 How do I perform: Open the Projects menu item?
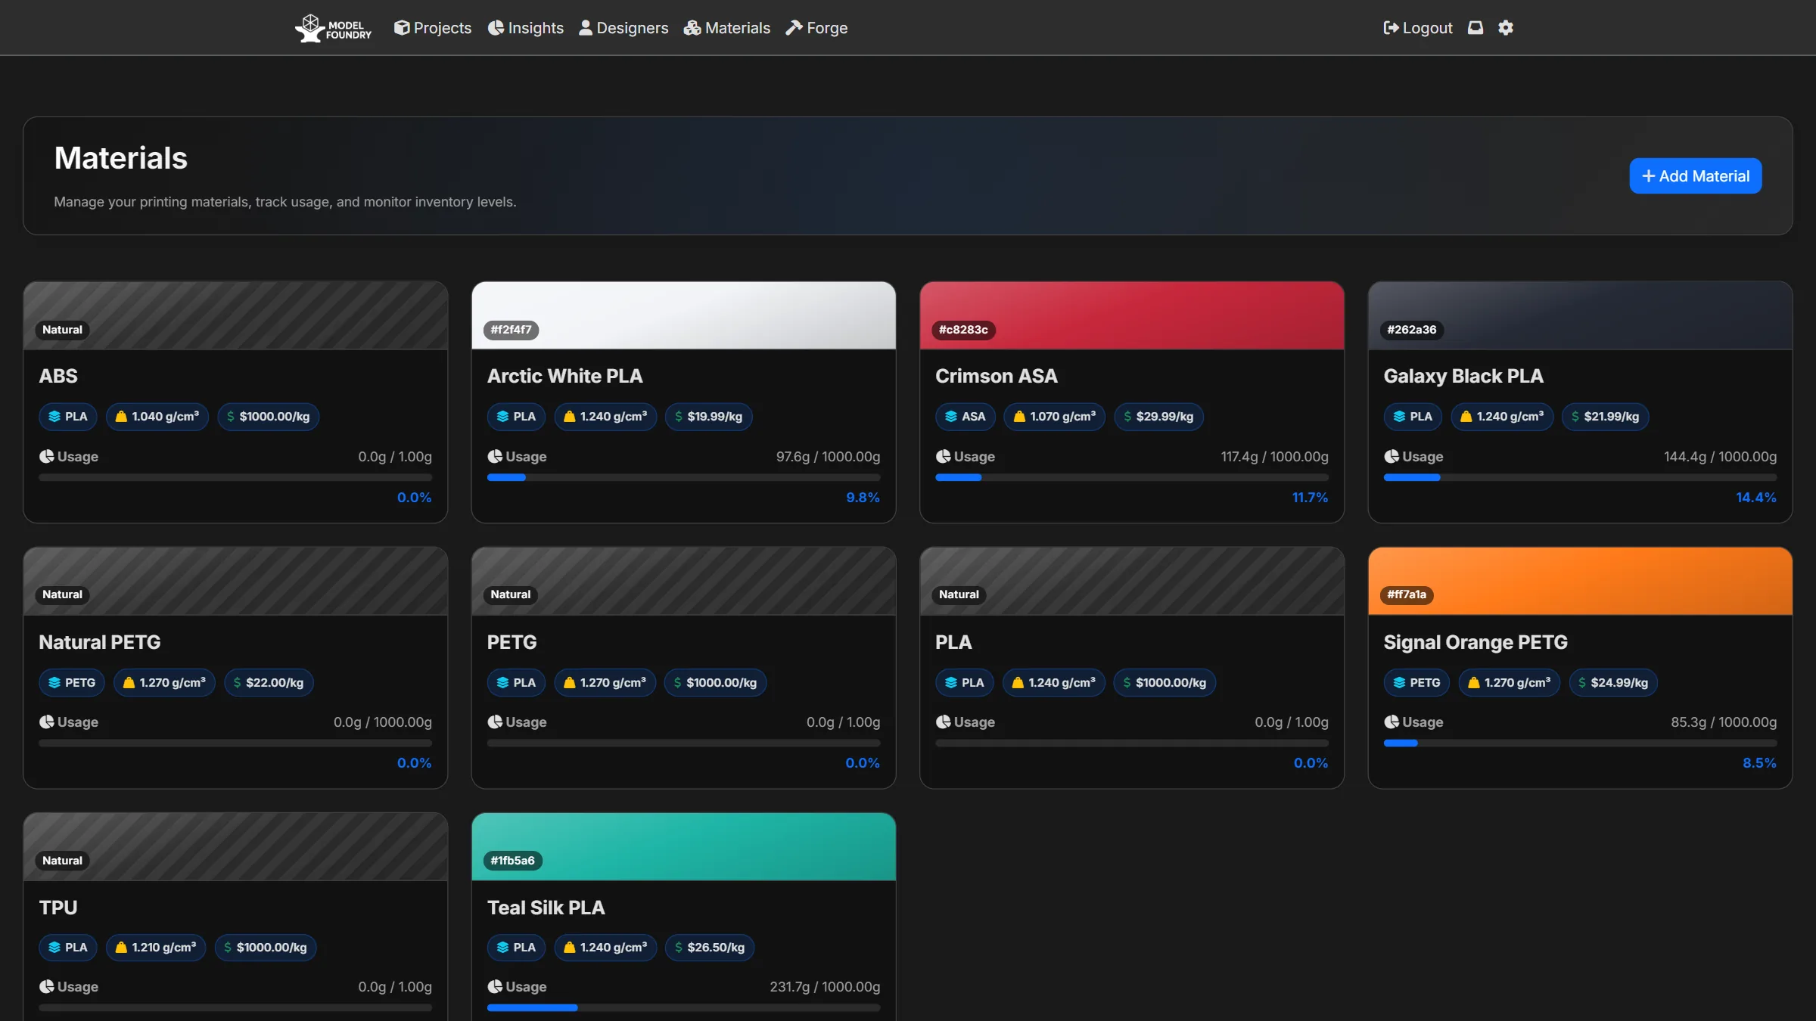tap(433, 28)
